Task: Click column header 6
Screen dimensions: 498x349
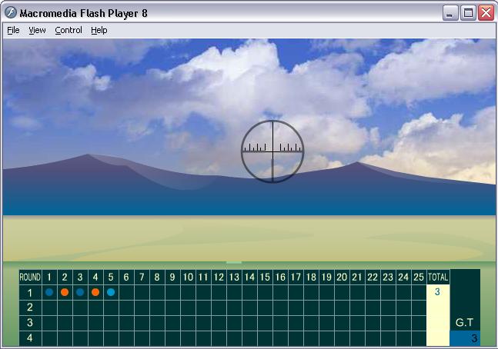Action: 126,278
